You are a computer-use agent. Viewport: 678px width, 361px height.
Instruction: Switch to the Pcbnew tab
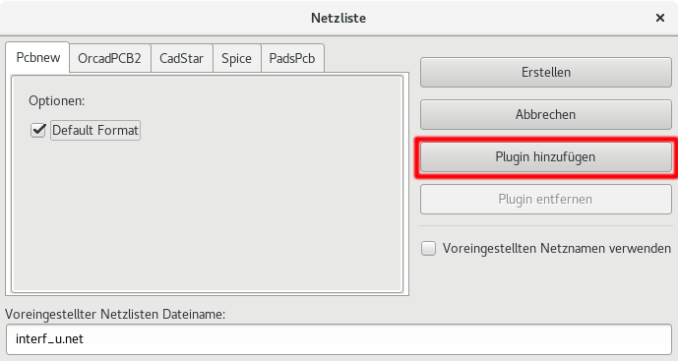pos(37,57)
